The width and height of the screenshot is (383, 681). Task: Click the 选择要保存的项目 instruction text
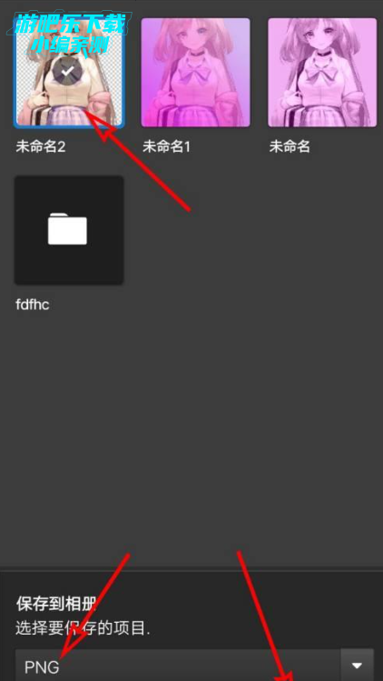(83, 628)
